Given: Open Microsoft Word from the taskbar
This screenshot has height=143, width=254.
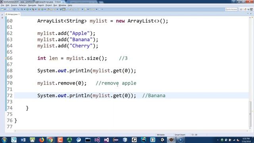Looking at the screenshot, I should pos(23,140).
